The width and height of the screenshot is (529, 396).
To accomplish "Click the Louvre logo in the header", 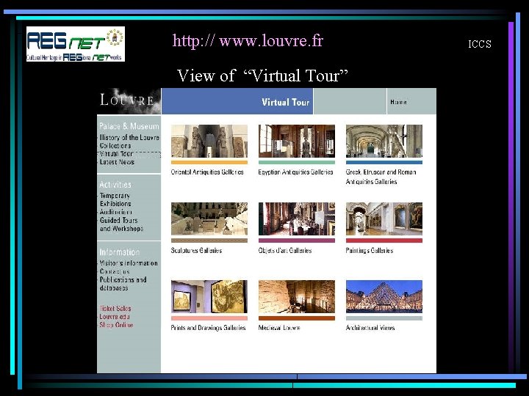I will (x=129, y=100).
